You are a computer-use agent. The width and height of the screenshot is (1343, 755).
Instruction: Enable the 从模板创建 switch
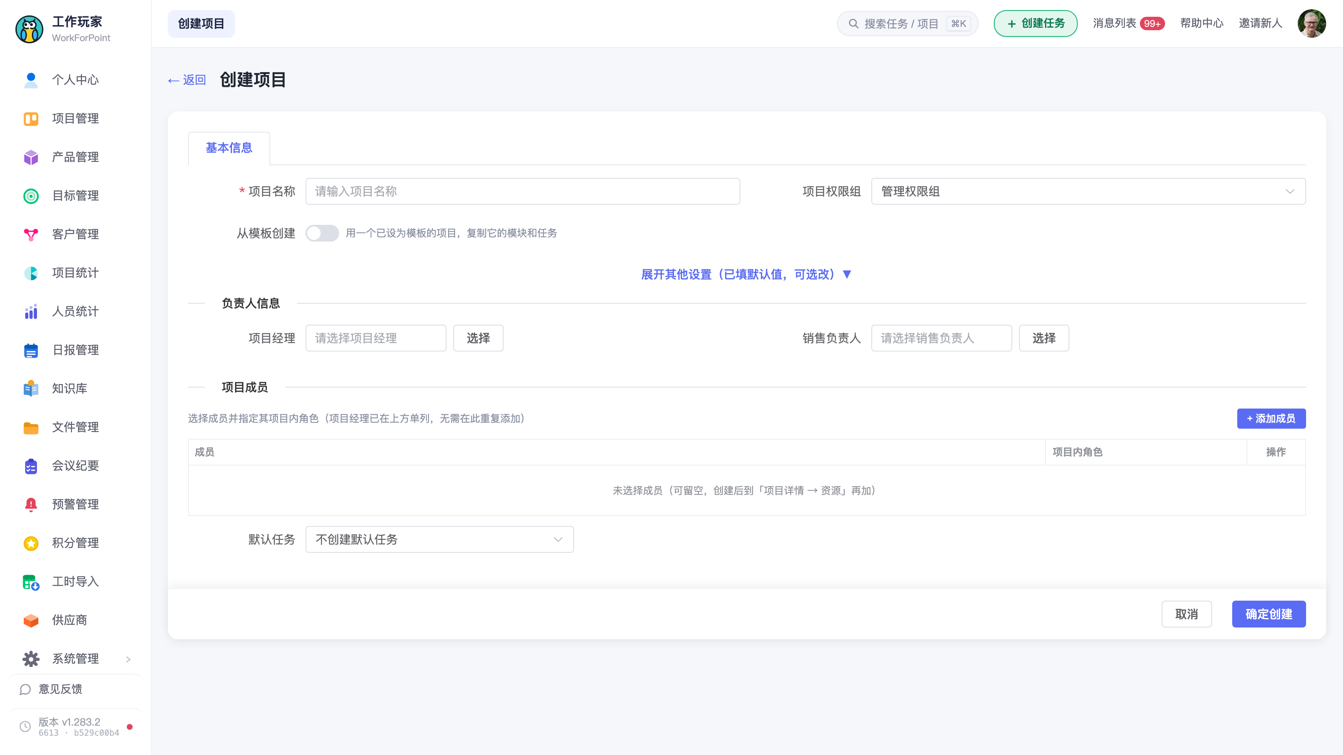[321, 233]
